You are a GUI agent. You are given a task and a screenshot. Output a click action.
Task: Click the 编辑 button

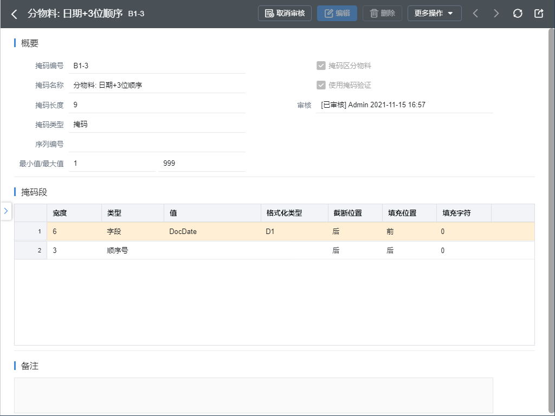coord(337,14)
